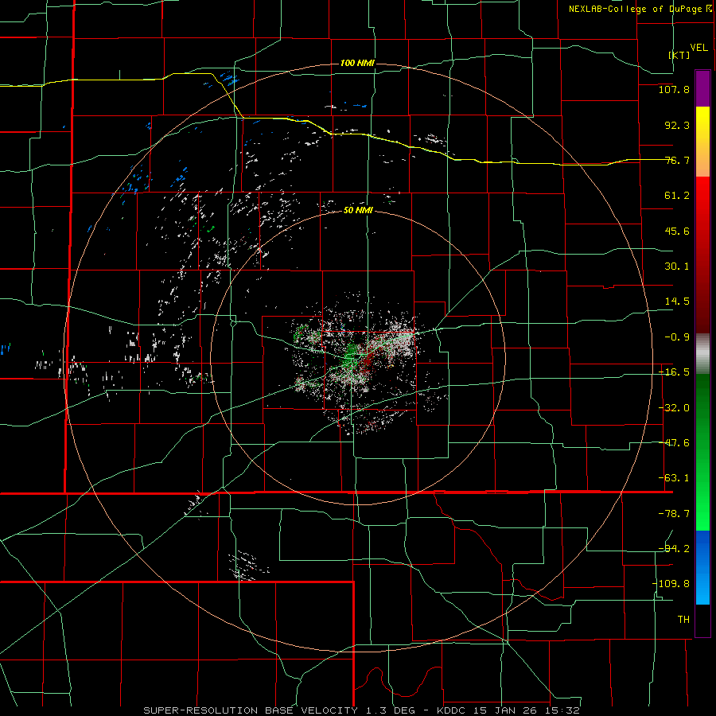Click the Super-Resolution Base Velocity caption
The image size is (716, 716).
[362, 710]
